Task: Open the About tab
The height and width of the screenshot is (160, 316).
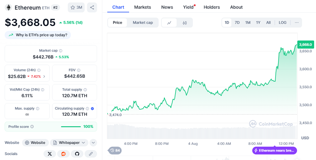Action: click(236, 7)
